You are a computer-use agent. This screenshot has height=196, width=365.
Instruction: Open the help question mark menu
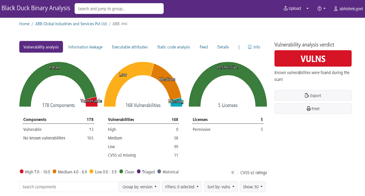321,9
